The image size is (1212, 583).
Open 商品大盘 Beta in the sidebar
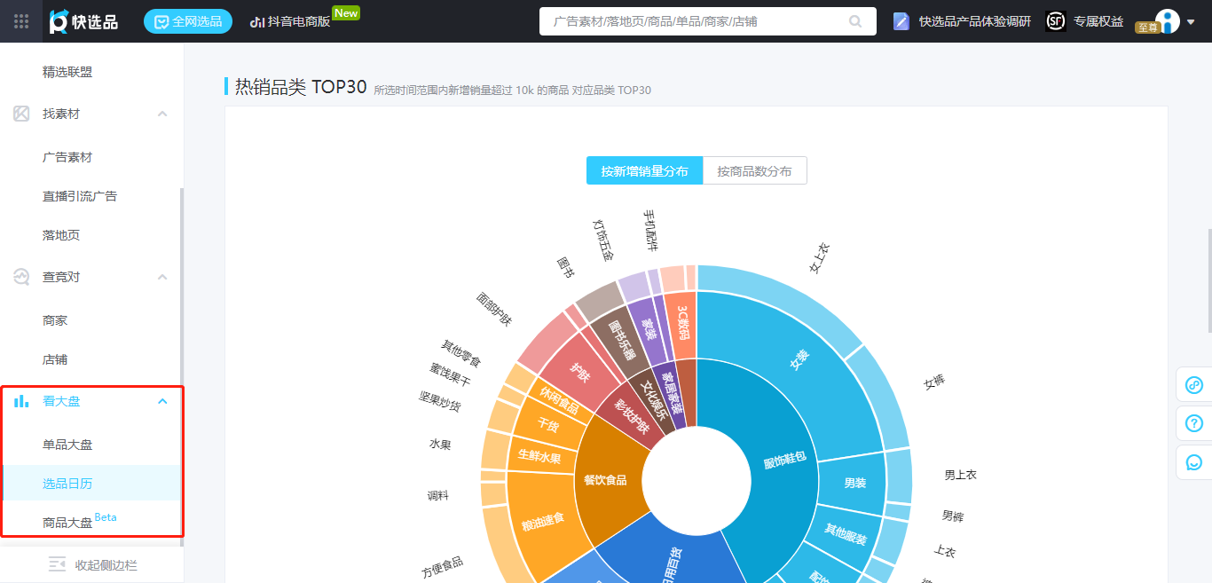pos(80,521)
